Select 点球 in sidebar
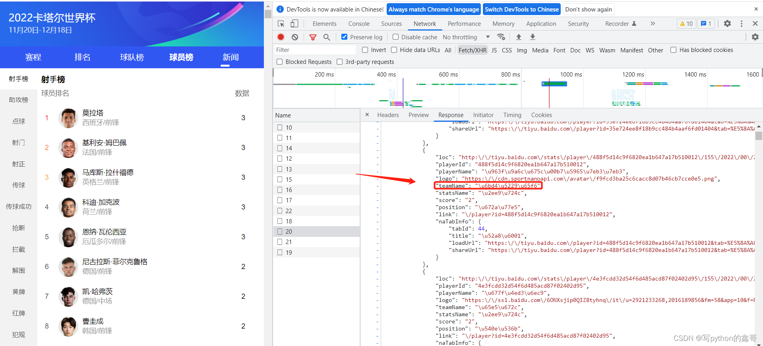Viewport: 763px width, 346px height. coord(19,121)
